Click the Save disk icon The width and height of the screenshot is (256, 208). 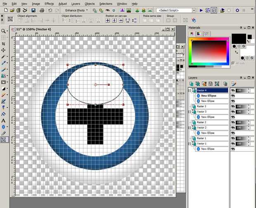click(33, 10)
